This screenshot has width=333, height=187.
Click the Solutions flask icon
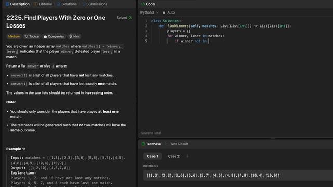59,4
